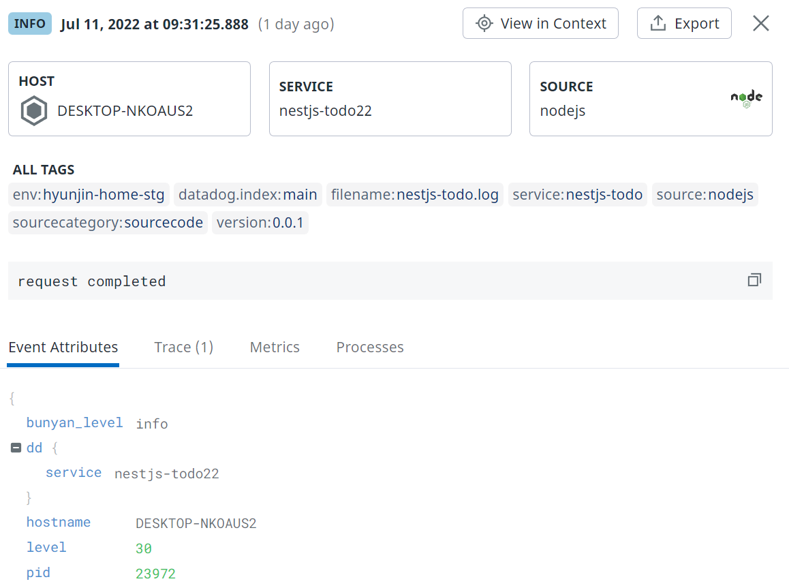Open the SERVICE card nestjs-todo22
The image size is (789, 588).
point(390,99)
